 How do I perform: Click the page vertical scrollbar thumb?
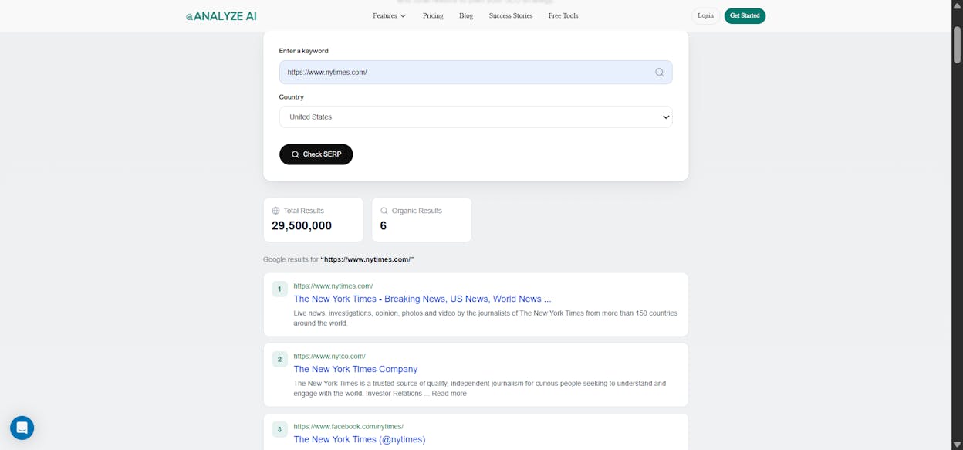click(957, 45)
